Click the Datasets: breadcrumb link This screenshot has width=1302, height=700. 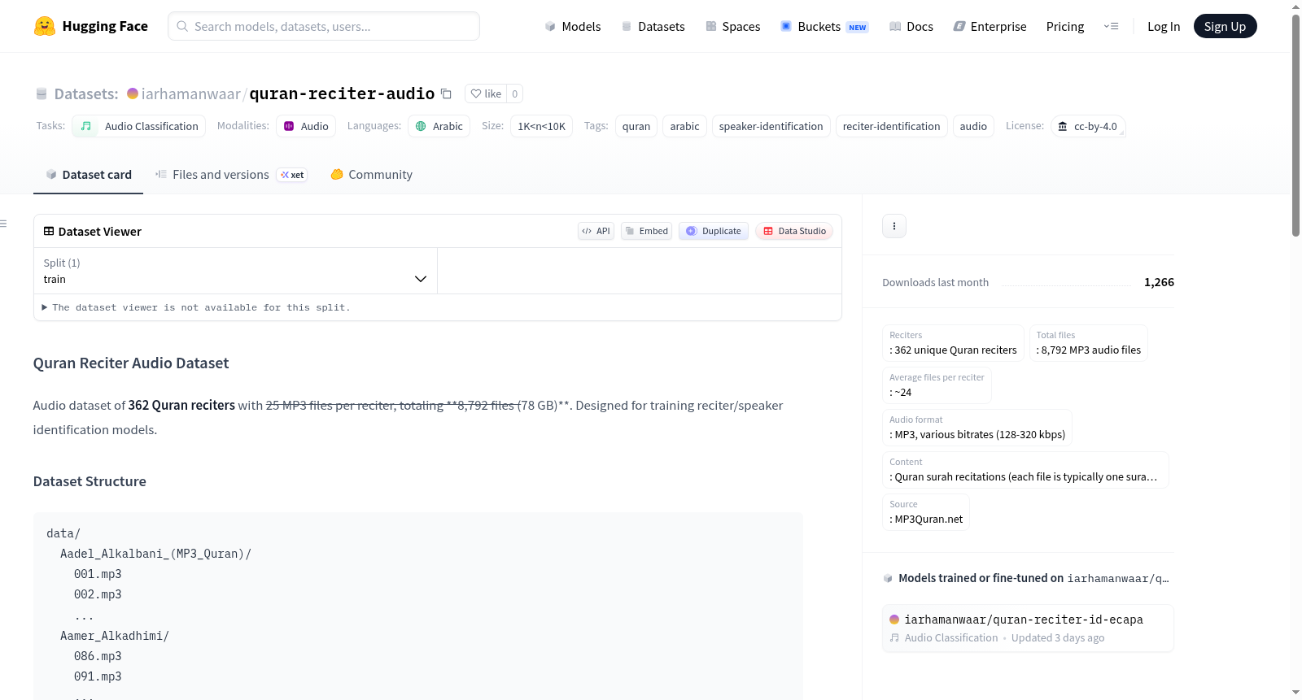coord(86,93)
